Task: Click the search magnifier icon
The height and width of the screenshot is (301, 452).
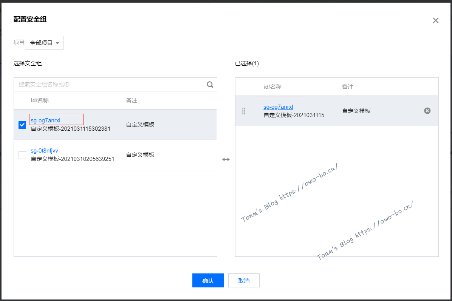Action: click(x=210, y=85)
